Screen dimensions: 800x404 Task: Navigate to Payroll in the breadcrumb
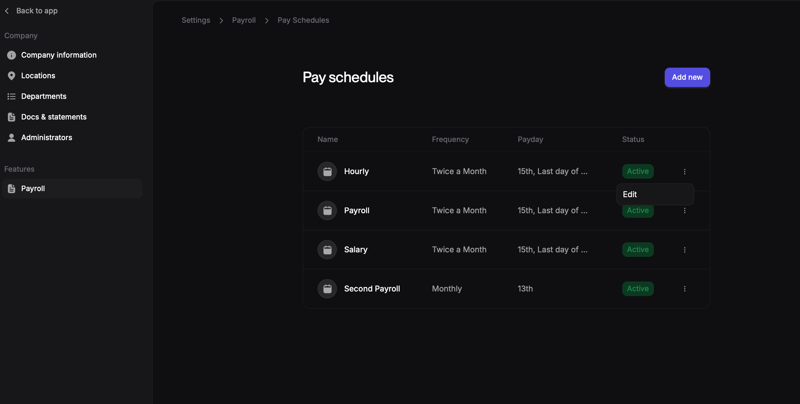[244, 20]
